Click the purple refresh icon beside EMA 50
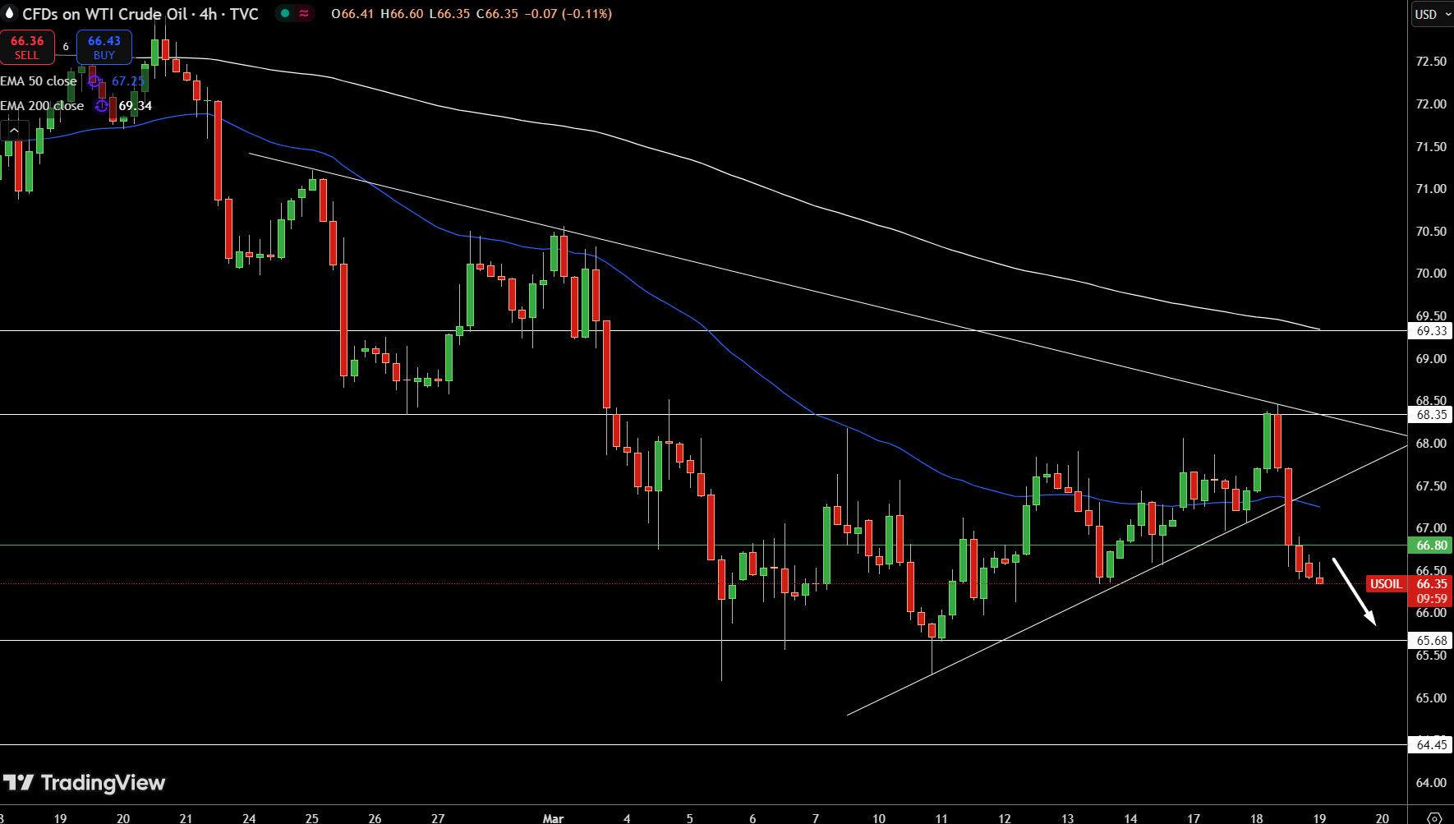 pyautogui.click(x=94, y=81)
